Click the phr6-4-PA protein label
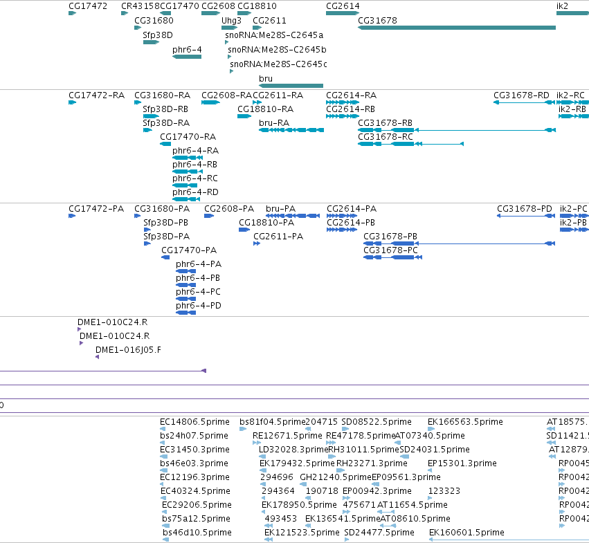The image size is (589, 543). [x=199, y=264]
